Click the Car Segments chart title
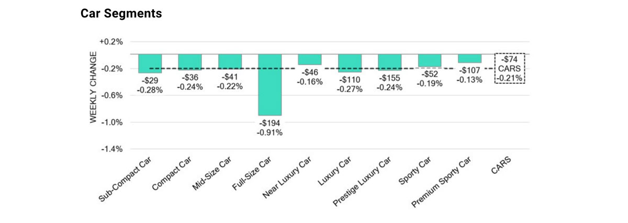The image size is (628, 223). [x=121, y=14]
